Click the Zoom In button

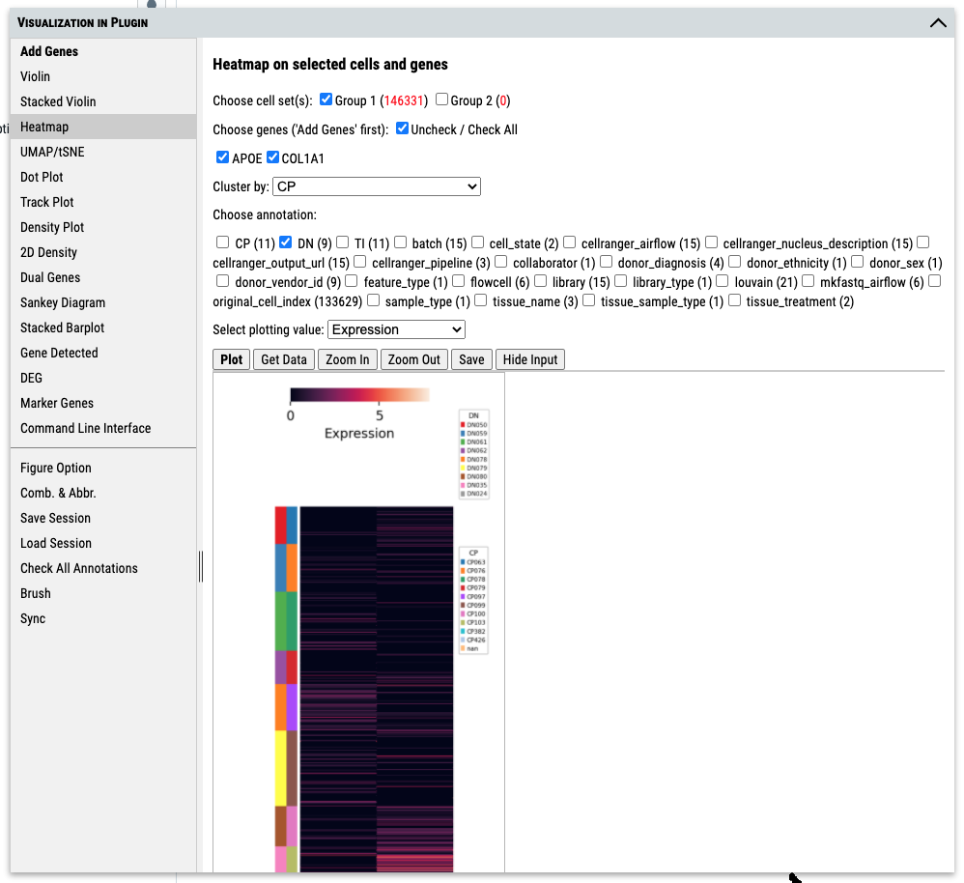[x=347, y=358]
